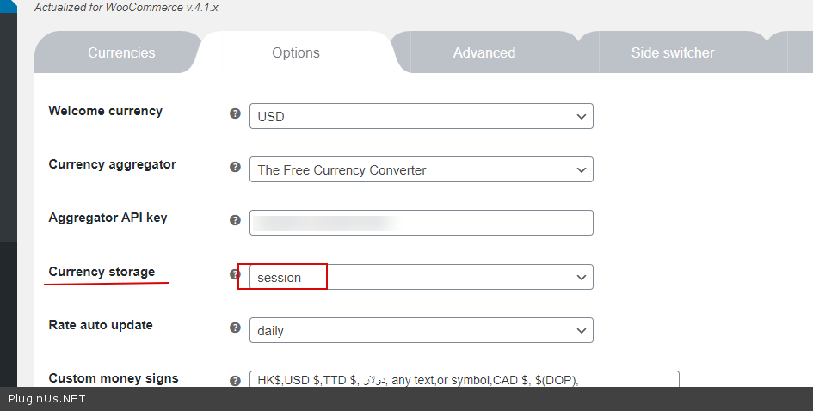Screen dimensions: 813x411
Task: Focus the Custom money signs text field
Action: pyautogui.click(x=464, y=380)
